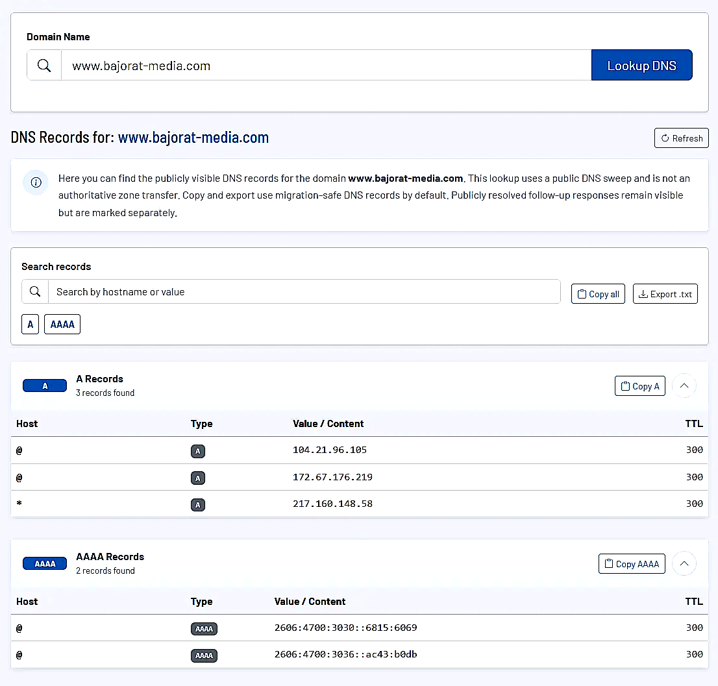Export records as .txt file
Viewport: 718px width, 686px height.
click(665, 294)
